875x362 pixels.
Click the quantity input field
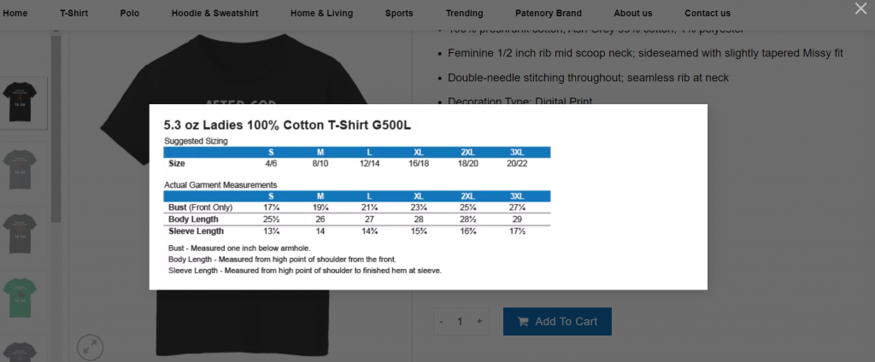pyautogui.click(x=461, y=321)
